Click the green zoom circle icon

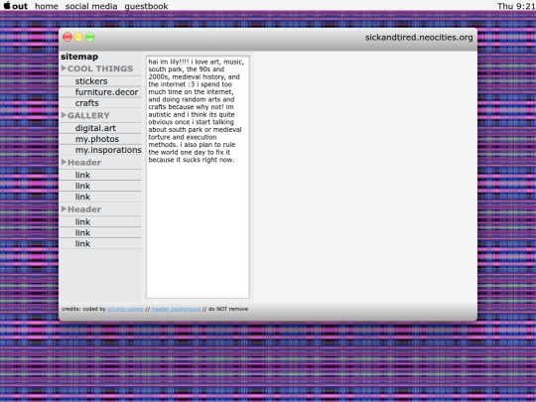90,37
